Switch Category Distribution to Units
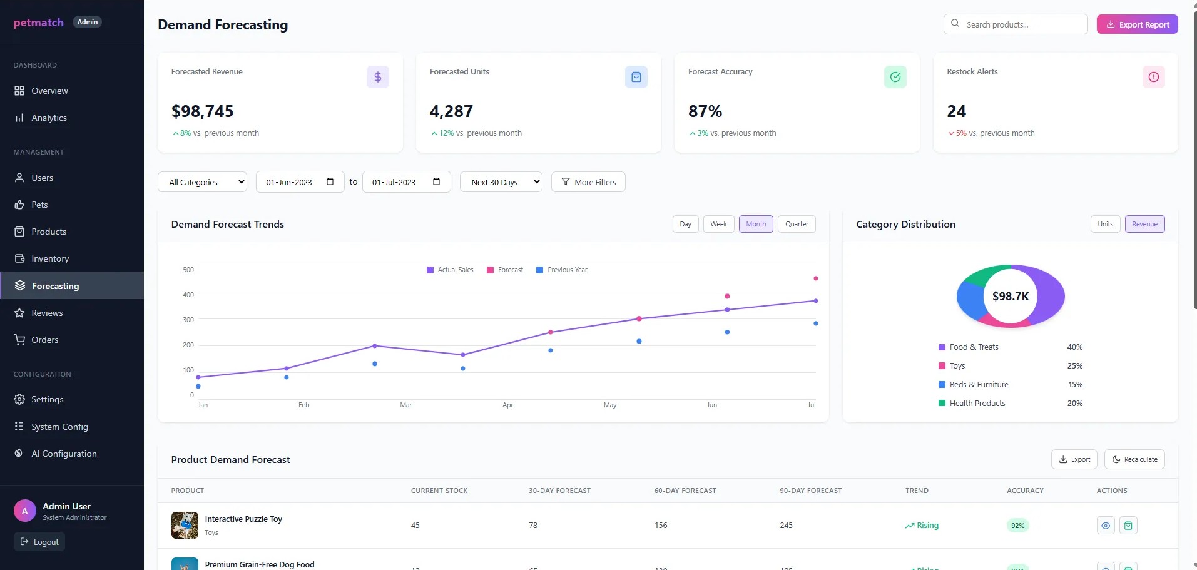This screenshot has height=570, width=1197. coord(1105,224)
